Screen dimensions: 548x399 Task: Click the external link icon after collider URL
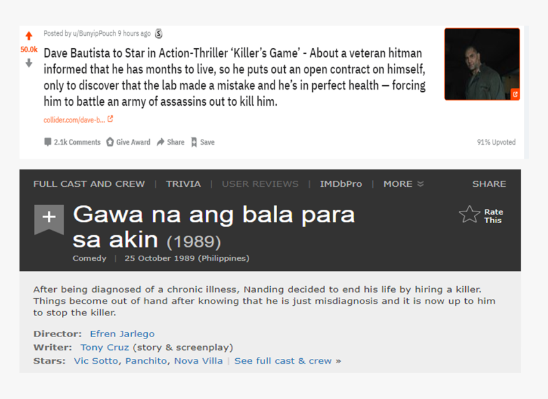point(110,119)
